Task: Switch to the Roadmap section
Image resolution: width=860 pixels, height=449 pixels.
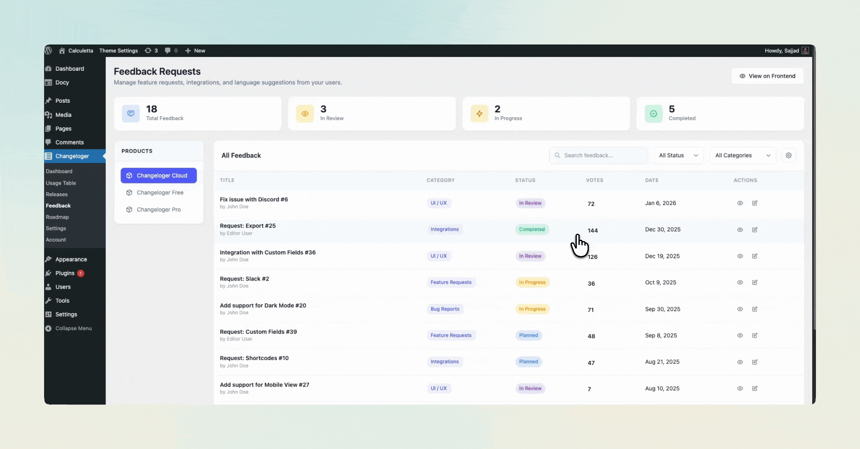Action: [x=57, y=217]
